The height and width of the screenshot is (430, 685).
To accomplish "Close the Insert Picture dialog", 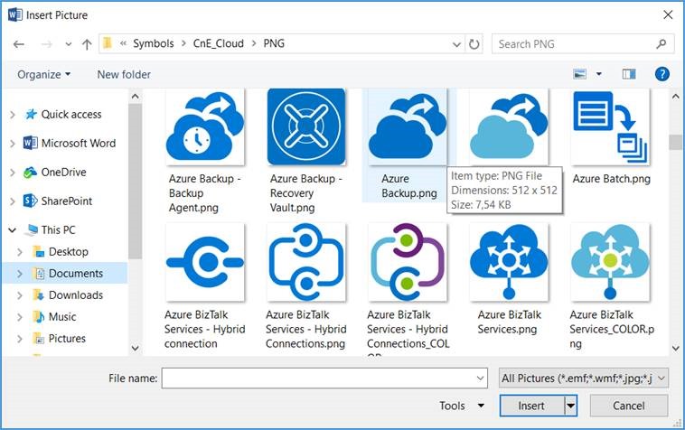I will [x=668, y=14].
